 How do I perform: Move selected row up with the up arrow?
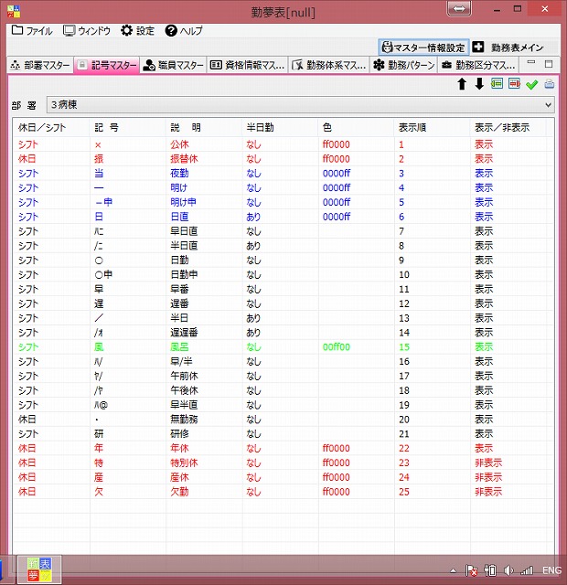click(x=462, y=84)
